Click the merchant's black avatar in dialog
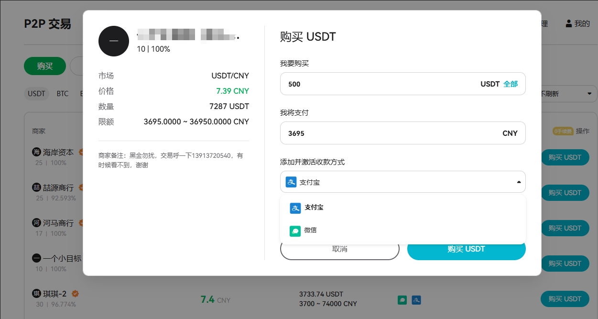This screenshot has height=319, width=598. point(114,41)
